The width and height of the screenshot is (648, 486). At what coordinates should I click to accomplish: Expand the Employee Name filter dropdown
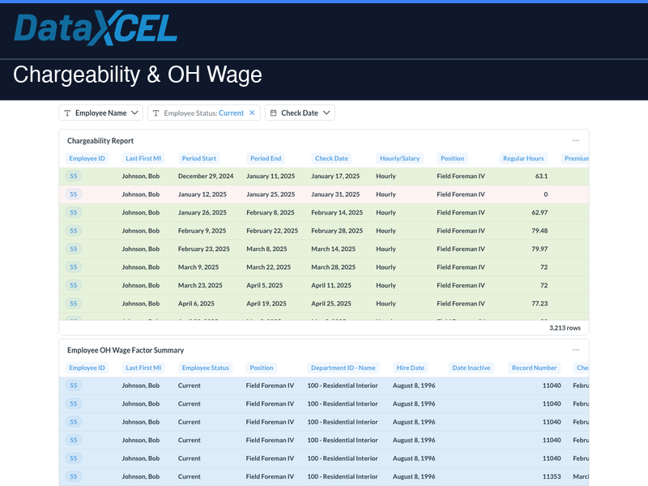coord(133,113)
